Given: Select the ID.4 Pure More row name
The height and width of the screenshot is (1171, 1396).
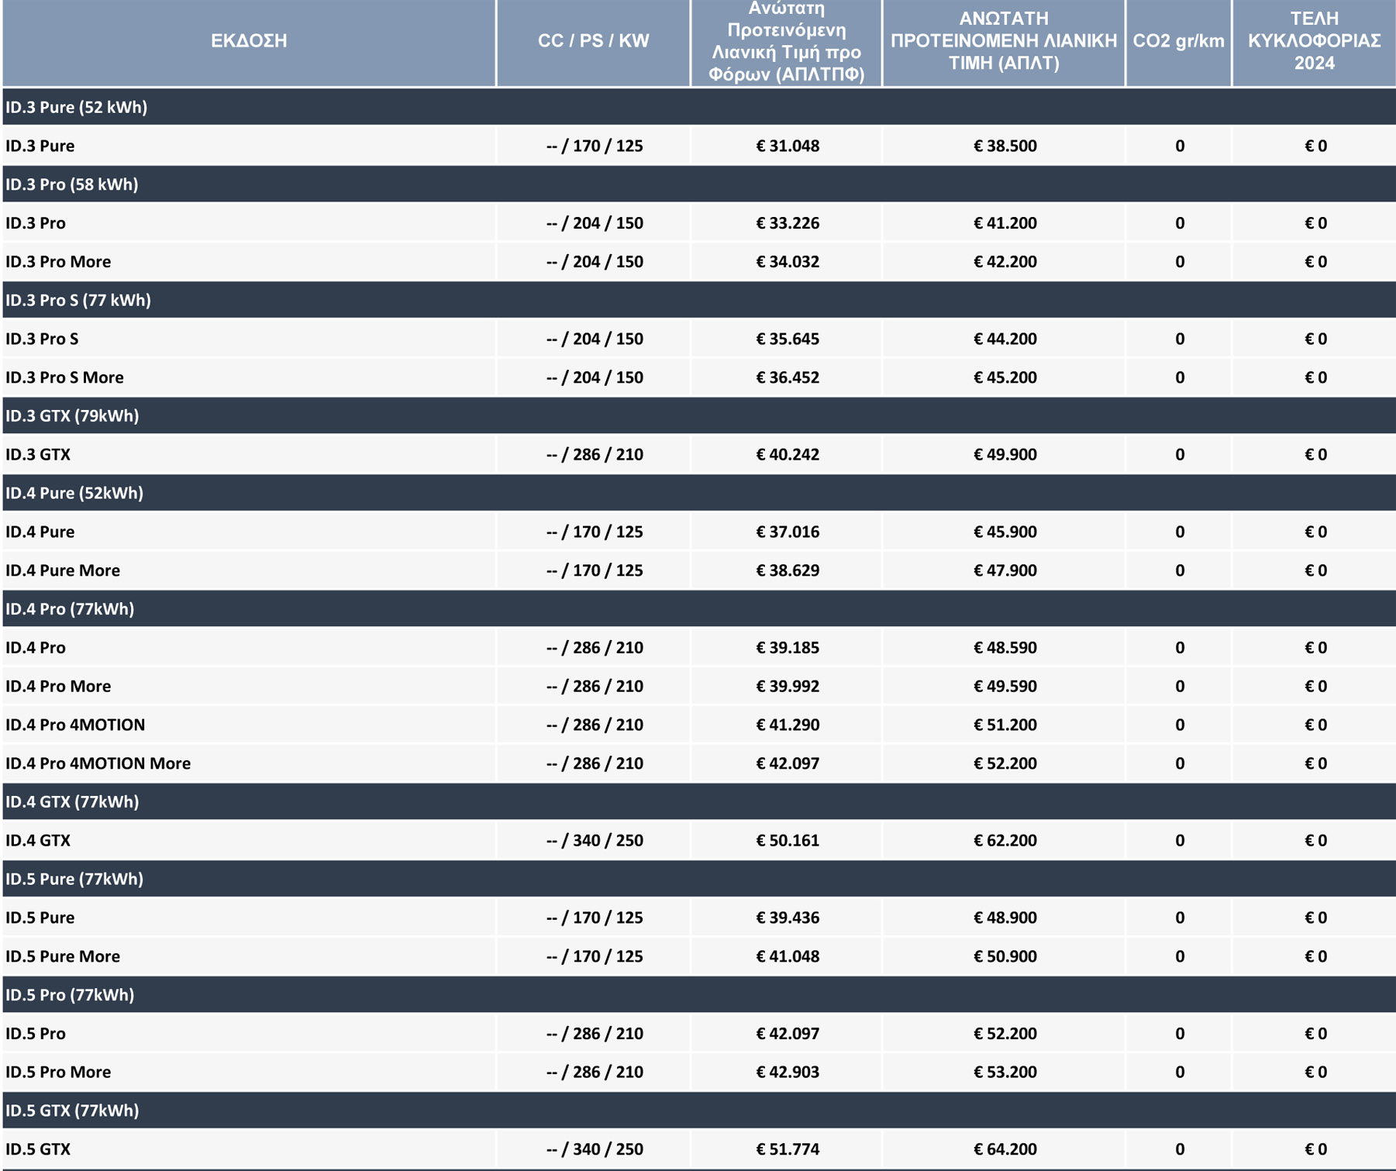Looking at the screenshot, I should coord(63,570).
